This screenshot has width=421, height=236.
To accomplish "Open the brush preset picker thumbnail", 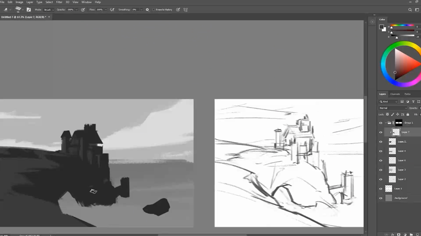I will 18,9.
